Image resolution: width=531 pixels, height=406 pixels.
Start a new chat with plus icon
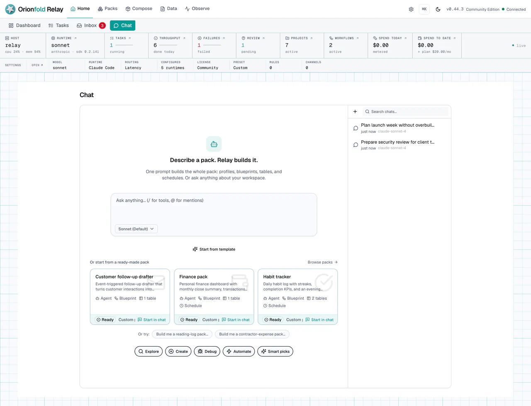tap(355, 112)
